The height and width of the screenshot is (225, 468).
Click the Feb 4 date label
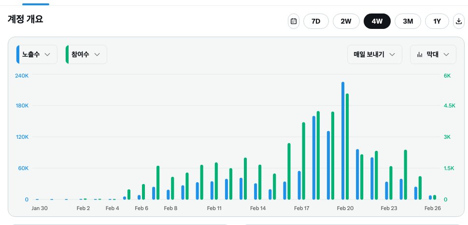[112, 208]
